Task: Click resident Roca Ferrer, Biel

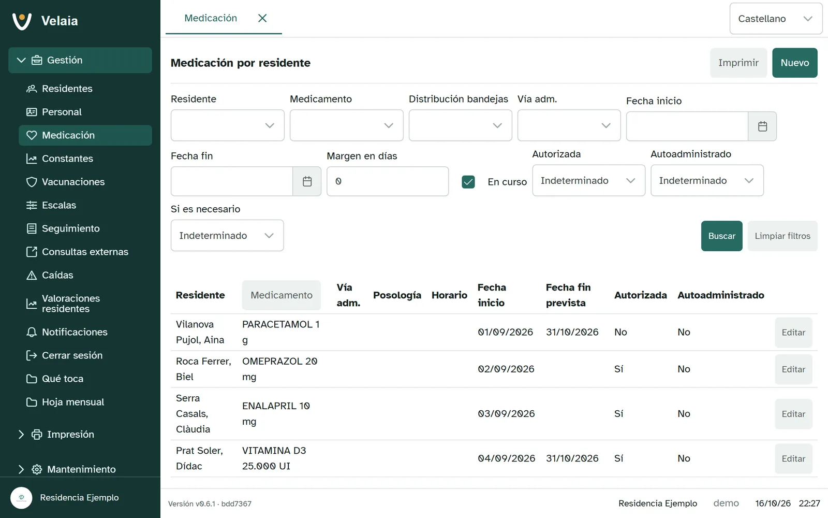Action: (203, 369)
